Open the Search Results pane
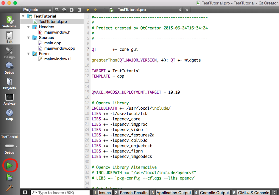The width and height of the screenshot is (279, 195). coord(131,193)
